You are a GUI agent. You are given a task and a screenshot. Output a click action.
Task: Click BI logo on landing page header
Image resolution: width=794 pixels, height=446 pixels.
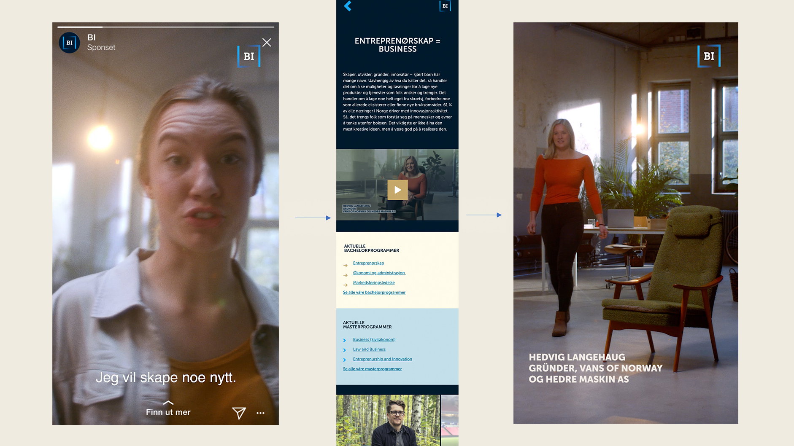pos(445,6)
